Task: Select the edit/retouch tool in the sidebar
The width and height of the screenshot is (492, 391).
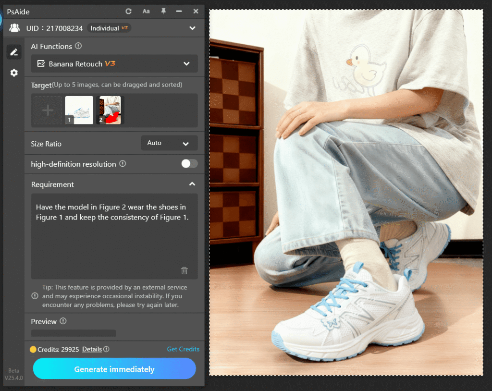Action: [x=14, y=52]
